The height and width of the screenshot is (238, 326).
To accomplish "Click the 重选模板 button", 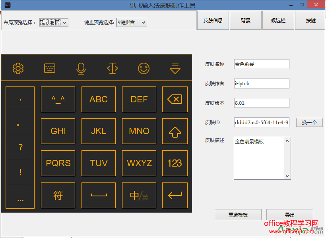I will pyautogui.click(x=238, y=214).
